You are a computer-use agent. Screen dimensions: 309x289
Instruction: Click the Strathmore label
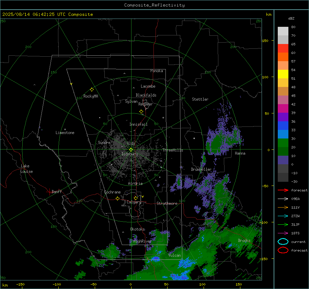(167, 203)
